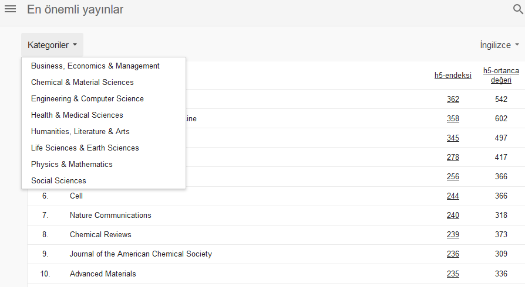The width and height of the screenshot is (525, 287).
Task: Select Engineering & Computer Science category
Action: pyautogui.click(x=87, y=99)
